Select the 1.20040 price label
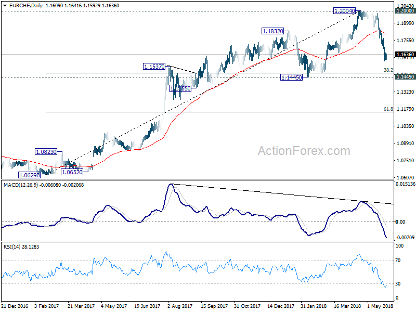 tap(344, 11)
